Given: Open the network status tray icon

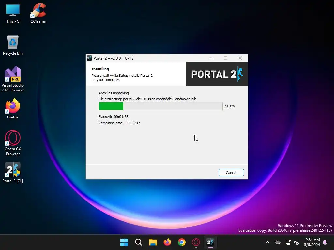Looking at the screenshot, I should 288,242.
